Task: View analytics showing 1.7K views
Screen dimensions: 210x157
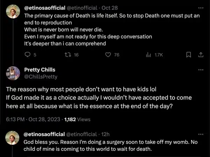Action: [x=148, y=55]
